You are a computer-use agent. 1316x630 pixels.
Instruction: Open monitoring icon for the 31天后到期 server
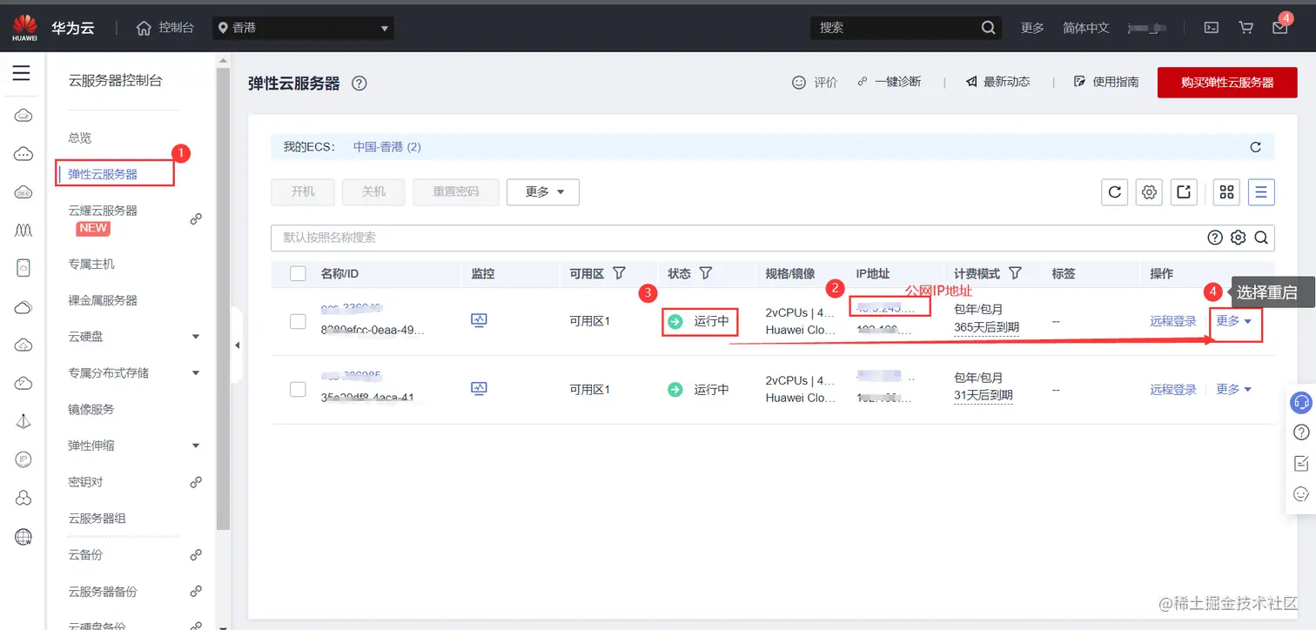tap(480, 389)
